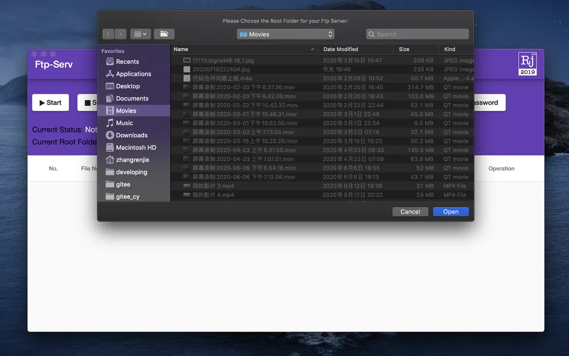Open the Music folder in sidebar

click(x=124, y=123)
